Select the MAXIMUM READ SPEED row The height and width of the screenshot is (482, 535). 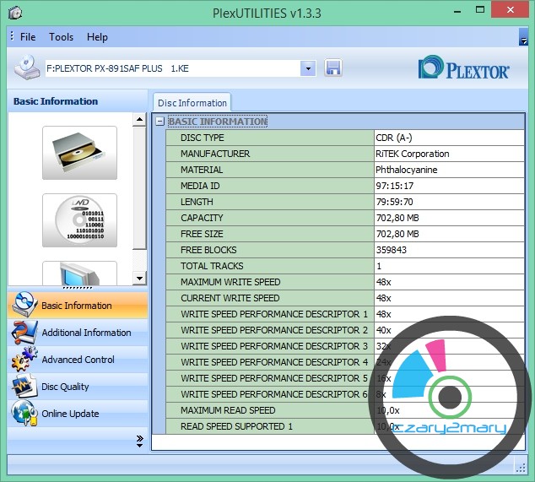[345, 410]
